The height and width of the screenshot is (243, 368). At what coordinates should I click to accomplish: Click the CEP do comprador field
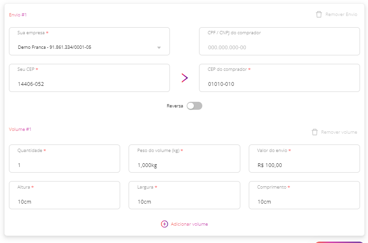279,78
